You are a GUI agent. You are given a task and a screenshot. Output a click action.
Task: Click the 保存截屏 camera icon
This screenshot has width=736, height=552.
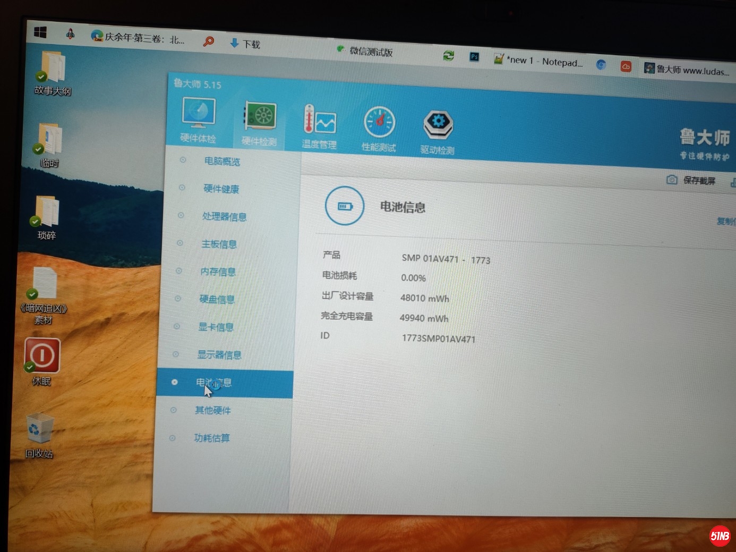coord(672,180)
